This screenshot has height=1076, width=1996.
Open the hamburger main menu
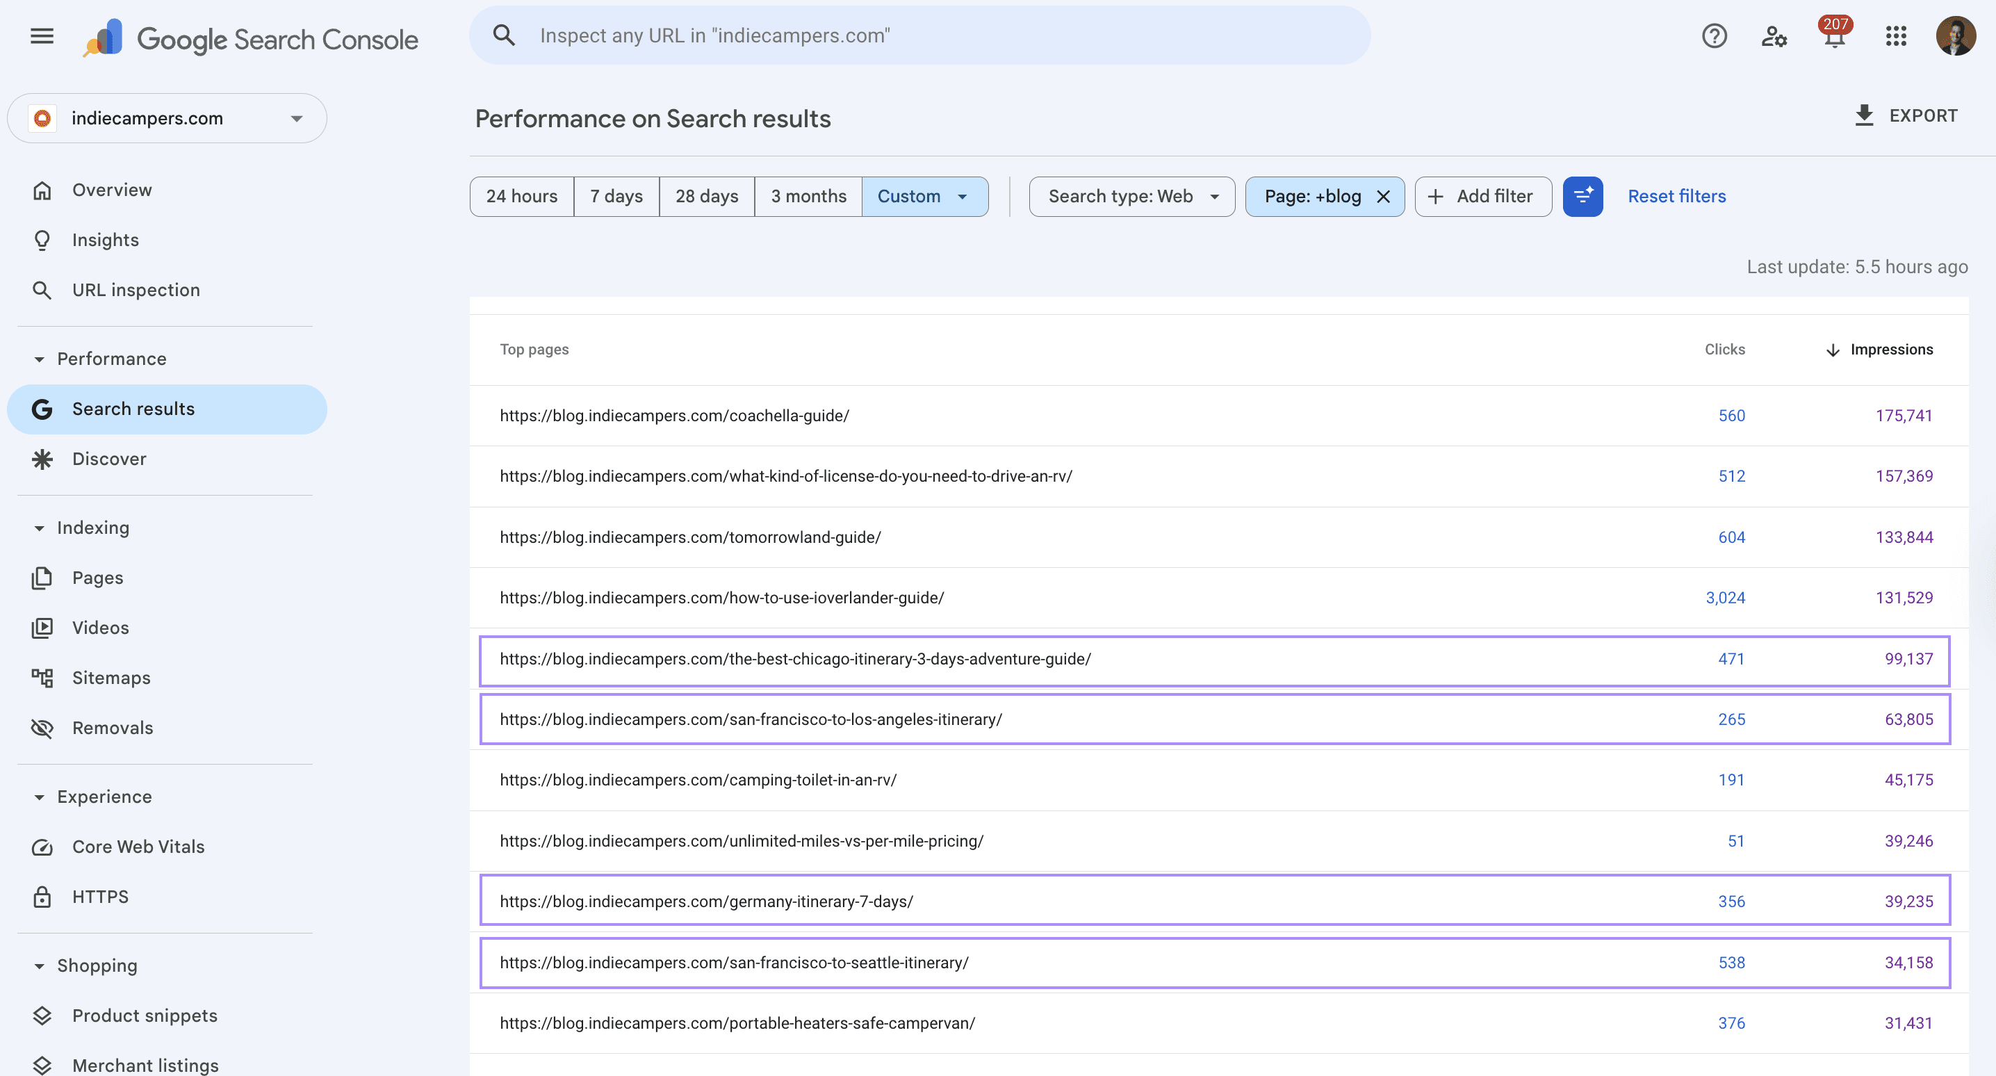coord(42,35)
